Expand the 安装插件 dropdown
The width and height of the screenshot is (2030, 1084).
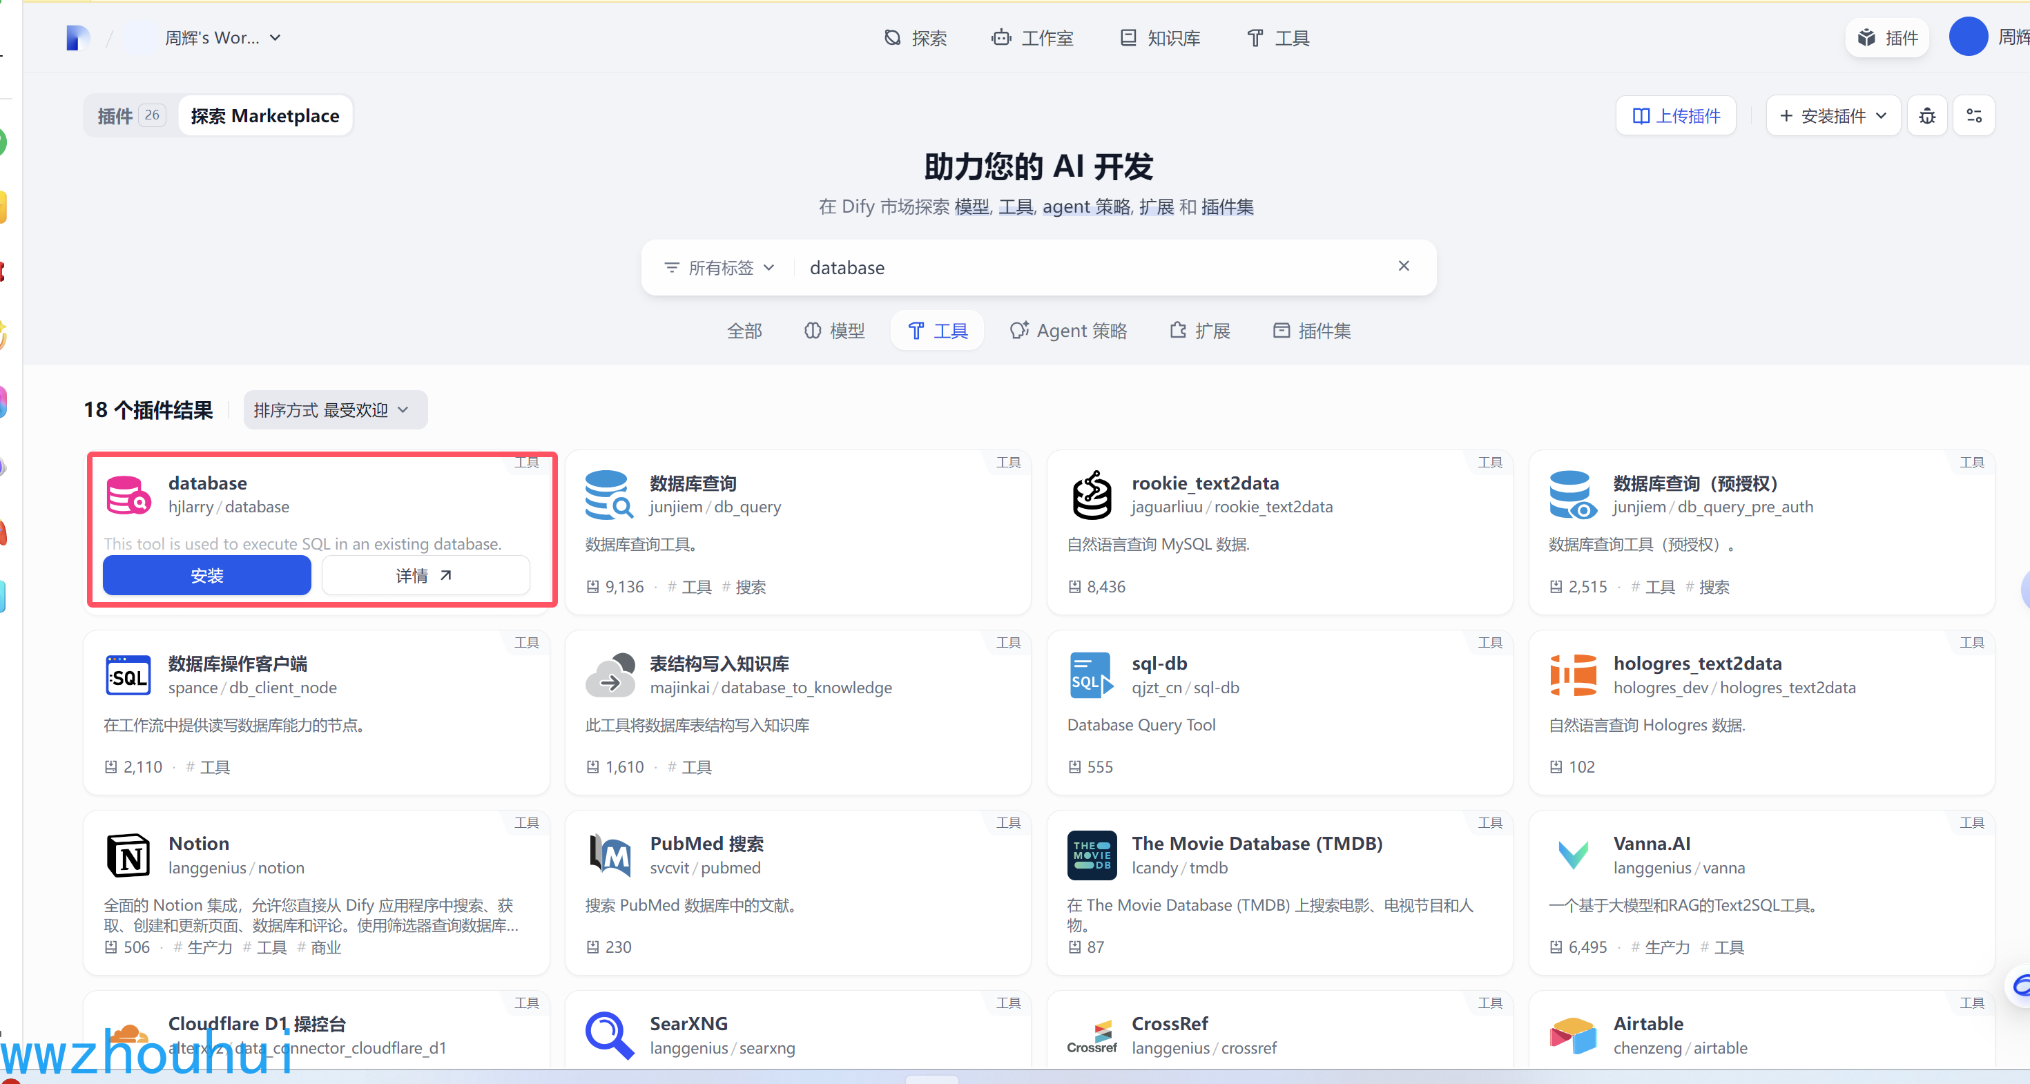tap(1833, 116)
